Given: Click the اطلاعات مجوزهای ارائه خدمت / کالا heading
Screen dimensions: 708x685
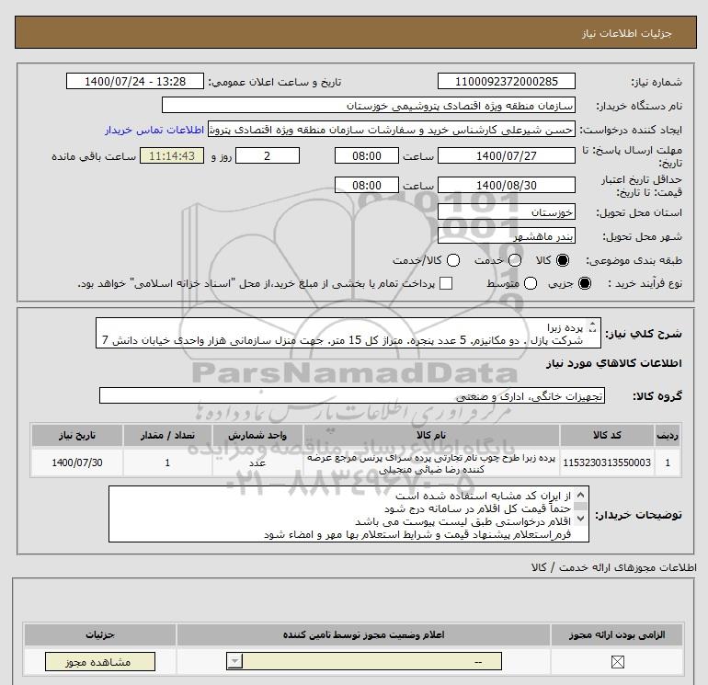Looking at the screenshot, I should click(x=614, y=567).
